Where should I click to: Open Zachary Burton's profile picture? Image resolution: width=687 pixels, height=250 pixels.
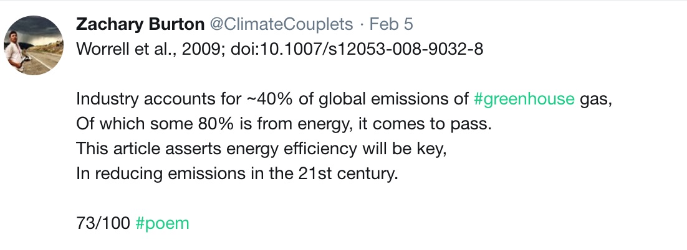pos(34,45)
